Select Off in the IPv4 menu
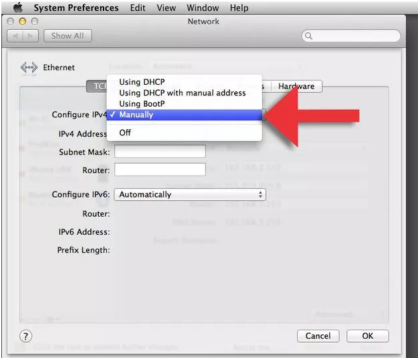This screenshot has height=358, width=418. [x=184, y=133]
